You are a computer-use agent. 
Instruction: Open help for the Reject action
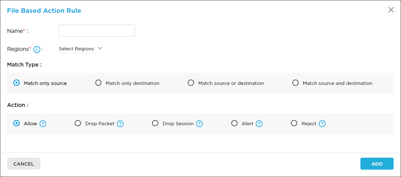pyautogui.click(x=322, y=123)
